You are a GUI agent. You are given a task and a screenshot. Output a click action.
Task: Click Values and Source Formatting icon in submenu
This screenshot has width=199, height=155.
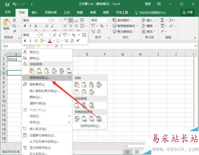point(92,105)
